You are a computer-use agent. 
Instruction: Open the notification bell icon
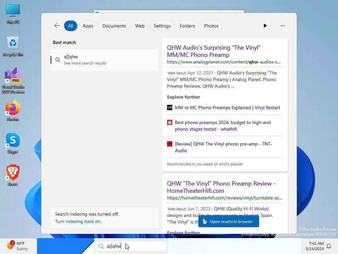point(329,246)
